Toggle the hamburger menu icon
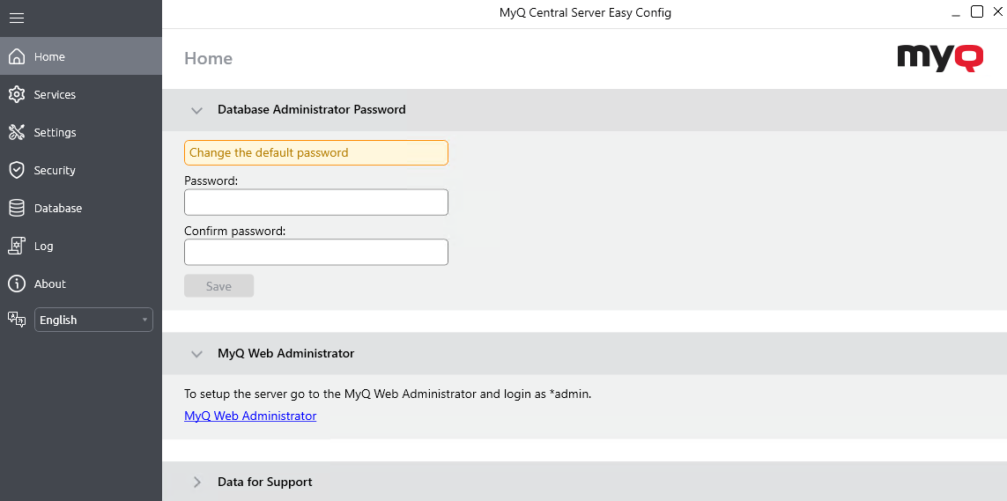 [x=16, y=18]
